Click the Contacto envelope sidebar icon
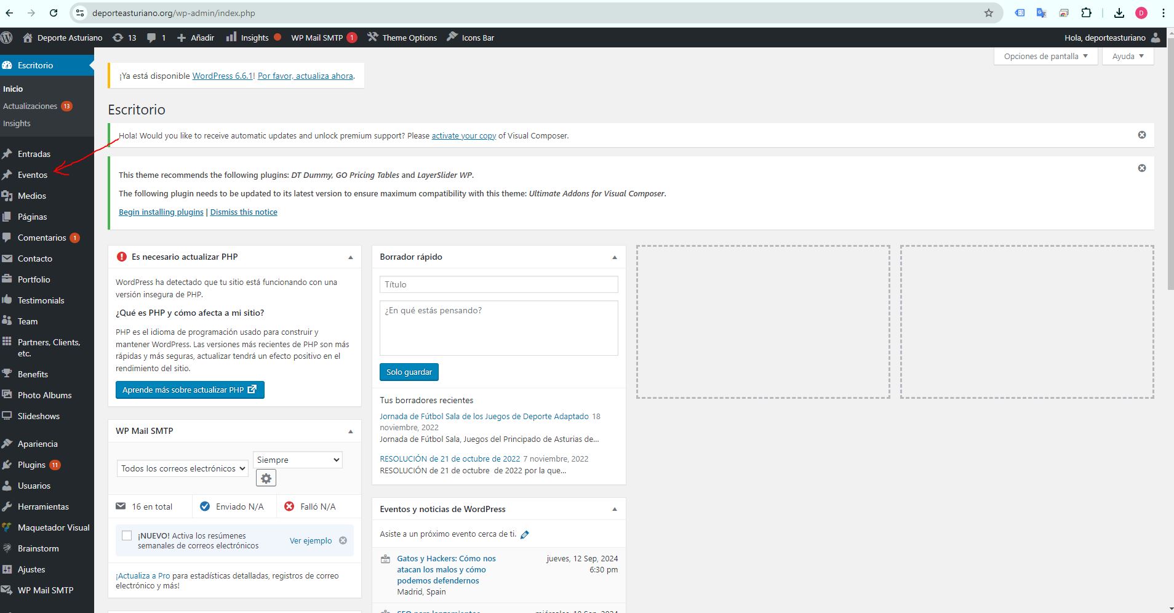Screen dimensions: 1174x613 (x=7, y=258)
